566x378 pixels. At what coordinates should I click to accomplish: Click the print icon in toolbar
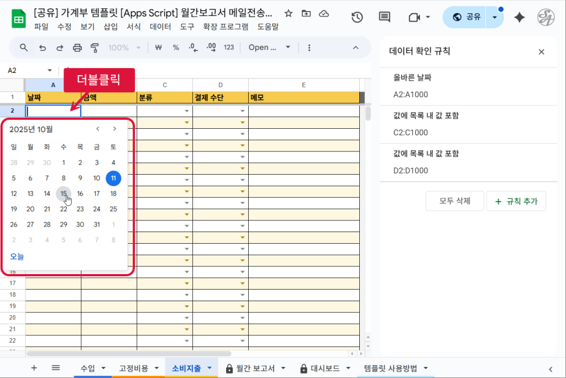(77, 48)
